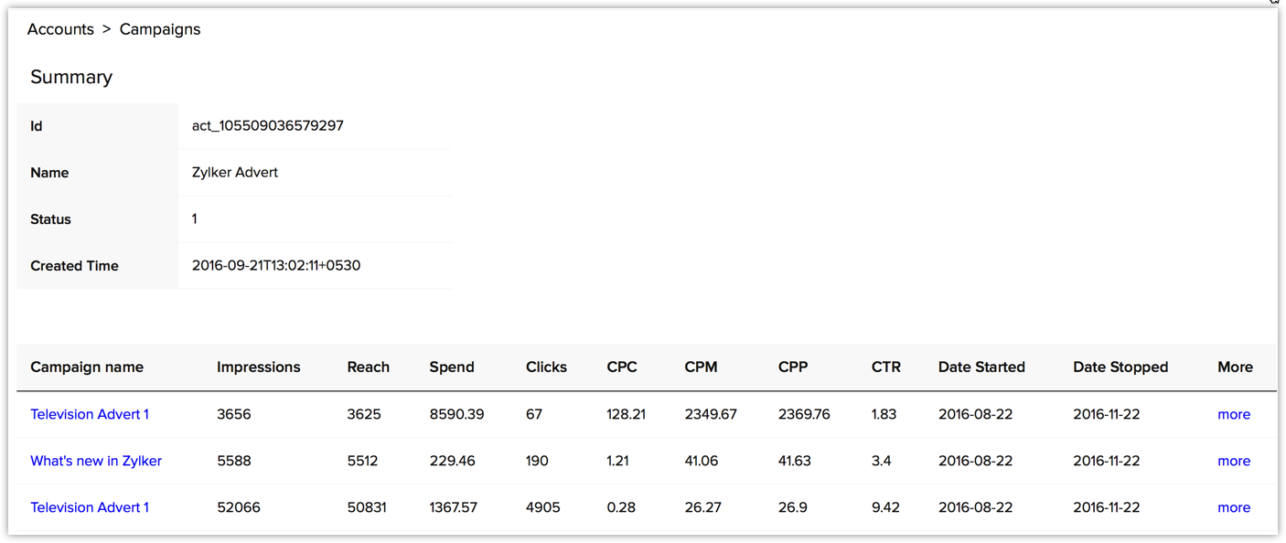Select the CTR column header

click(885, 367)
